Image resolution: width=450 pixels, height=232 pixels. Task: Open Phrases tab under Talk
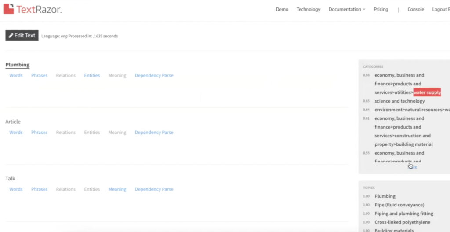(x=39, y=189)
